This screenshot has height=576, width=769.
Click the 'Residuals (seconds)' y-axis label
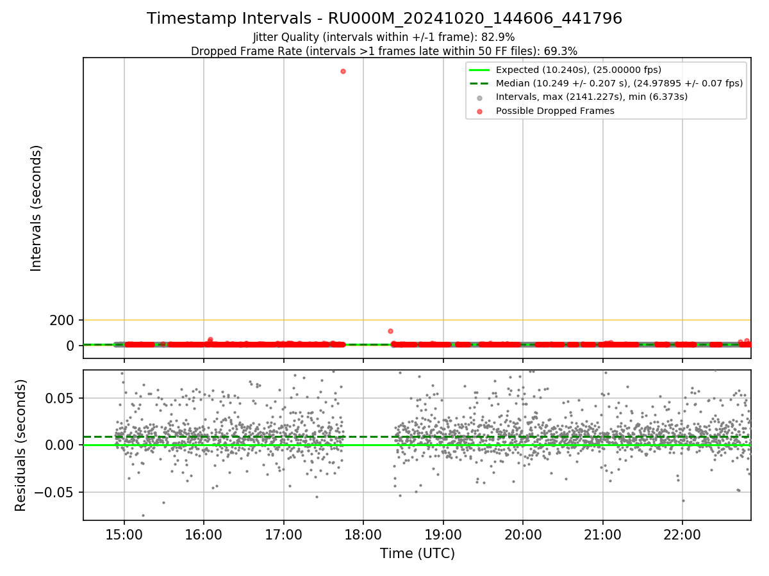21,445
